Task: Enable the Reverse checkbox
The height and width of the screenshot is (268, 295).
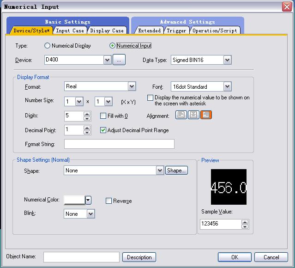Action: 108,201
